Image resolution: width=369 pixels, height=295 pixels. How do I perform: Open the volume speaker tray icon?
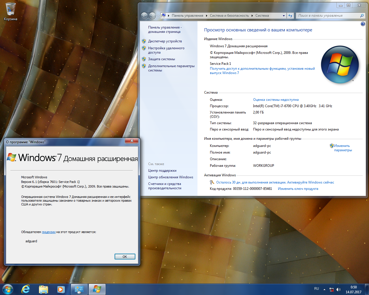[x=338, y=290]
